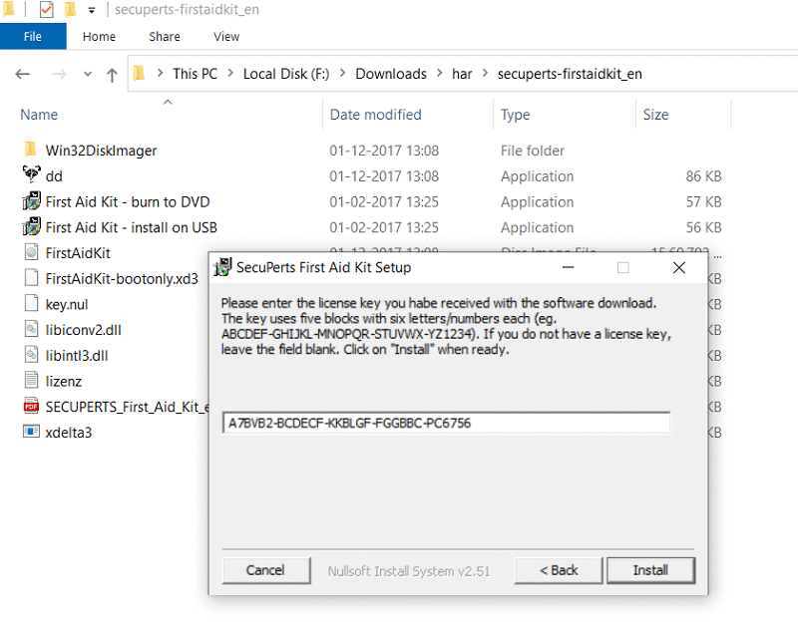Click First Aid Kit burn to DVD icon

click(30, 202)
